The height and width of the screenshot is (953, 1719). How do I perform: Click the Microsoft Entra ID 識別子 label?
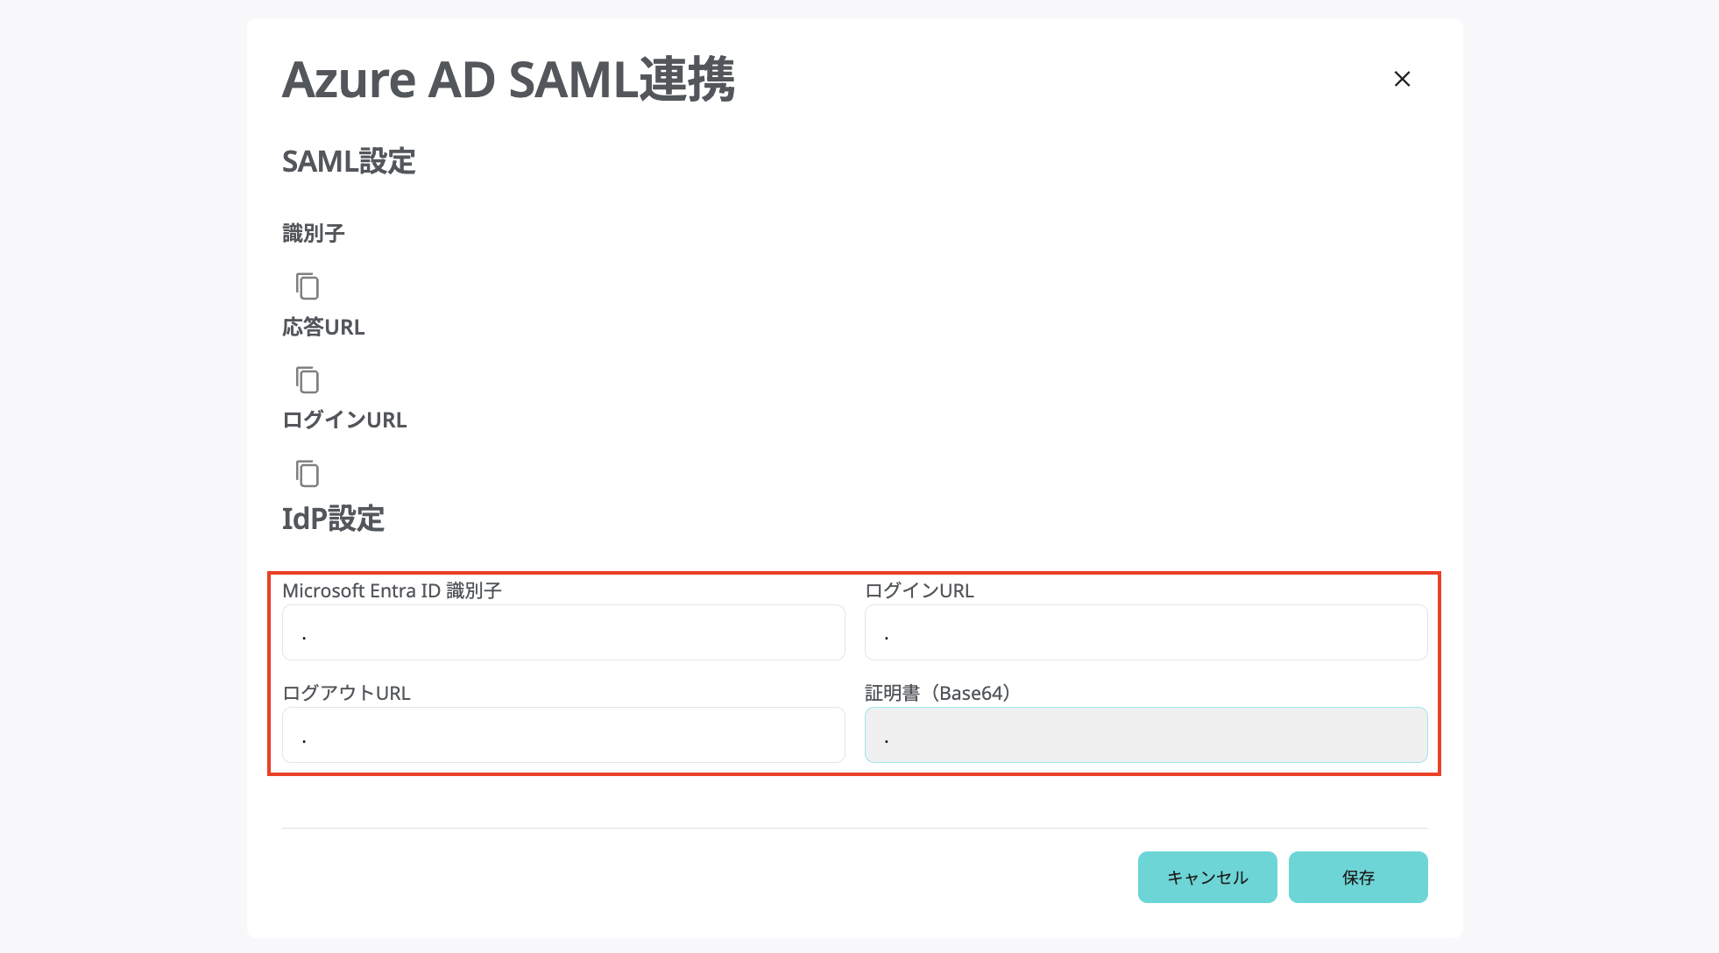click(x=392, y=590)
